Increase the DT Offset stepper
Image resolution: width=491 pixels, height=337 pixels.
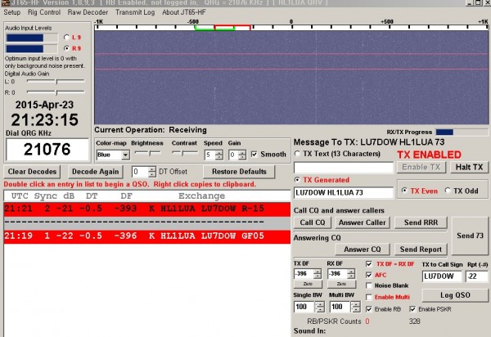point(152,169)
